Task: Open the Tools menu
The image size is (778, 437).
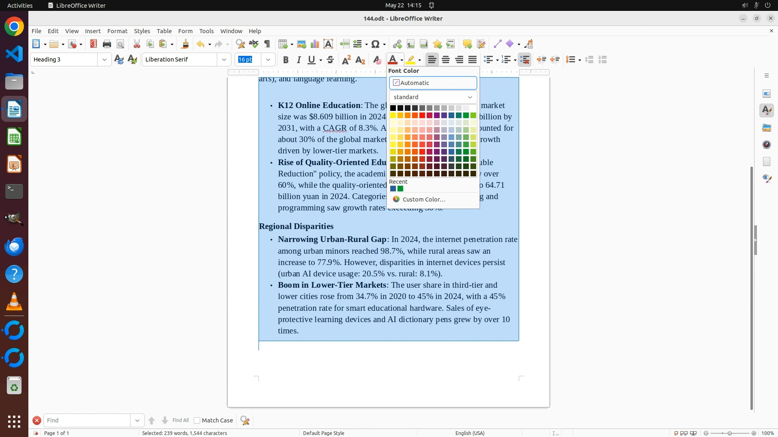Action: (206, 31)
